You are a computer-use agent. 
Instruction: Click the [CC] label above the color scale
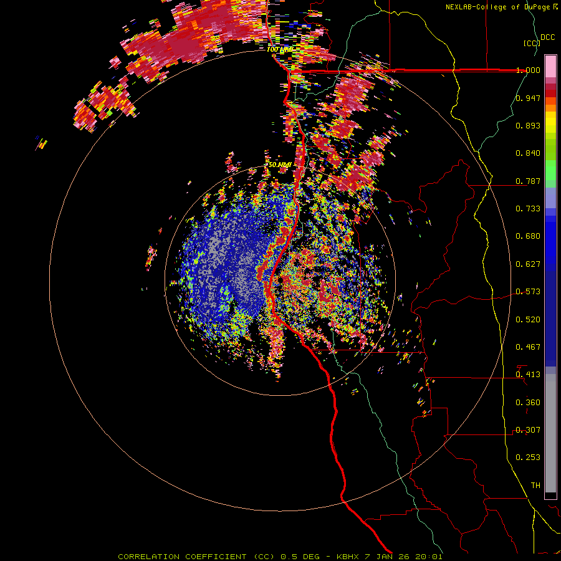532,43
